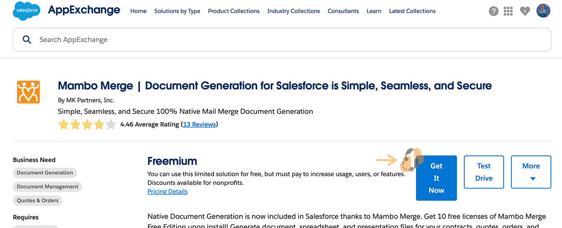Image resolution: width=562 pixels, height=228 pixels.
Task: Open the app launcher grid icon
Action: (x=508, y=11)
